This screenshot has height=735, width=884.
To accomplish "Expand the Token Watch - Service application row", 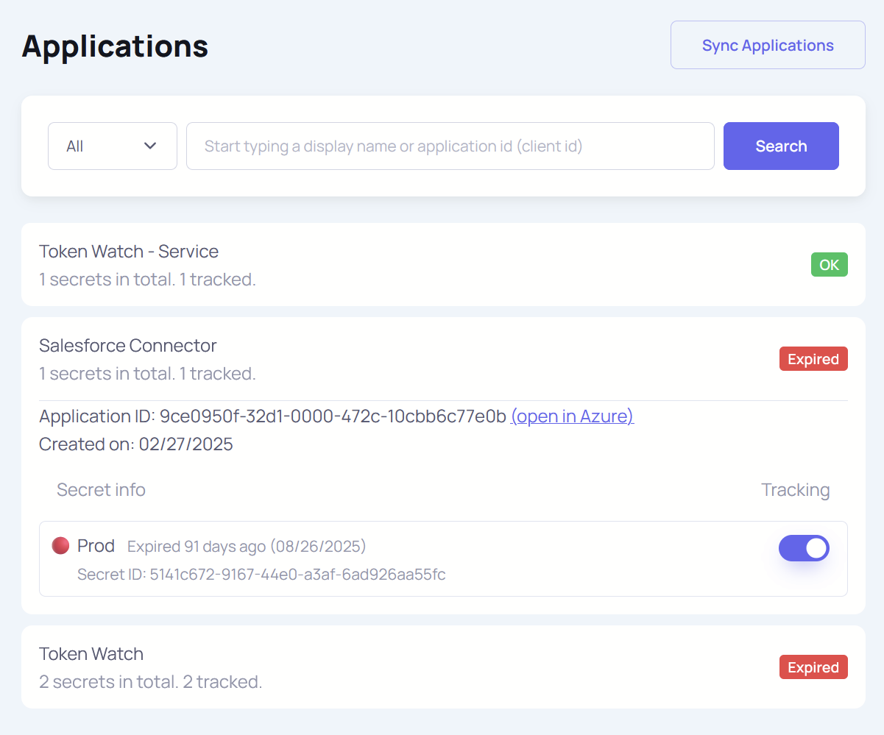I will [129, 252].
